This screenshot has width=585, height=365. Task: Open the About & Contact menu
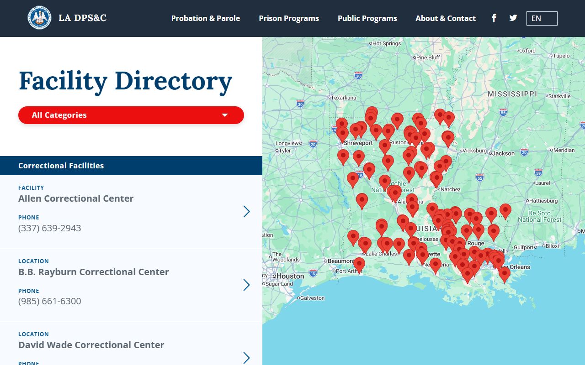point(446,18)
